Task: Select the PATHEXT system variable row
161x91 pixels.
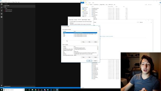Action: pos(80,54)
